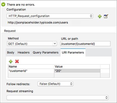Select the URI Parameters tab
This screenshot has height=103, width=117.
pyautogui.click(x=73, y=52)
